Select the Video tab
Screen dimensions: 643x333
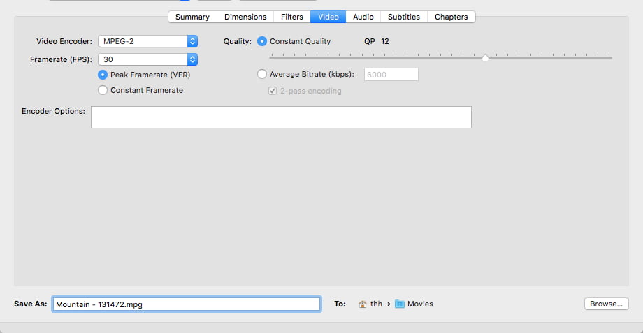328,17
